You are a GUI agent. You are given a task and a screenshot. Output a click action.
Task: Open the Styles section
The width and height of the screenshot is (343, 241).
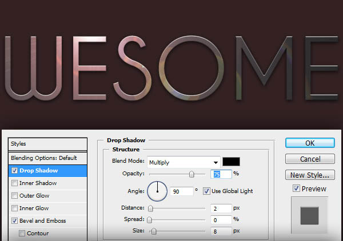(x=47, y=144)
